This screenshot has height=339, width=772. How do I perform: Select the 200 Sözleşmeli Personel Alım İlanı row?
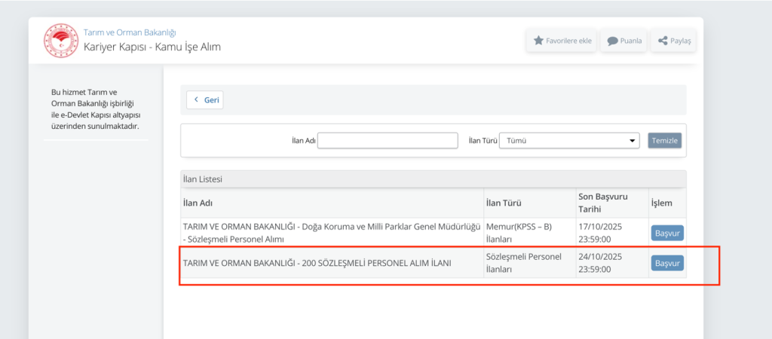[315, 263]
